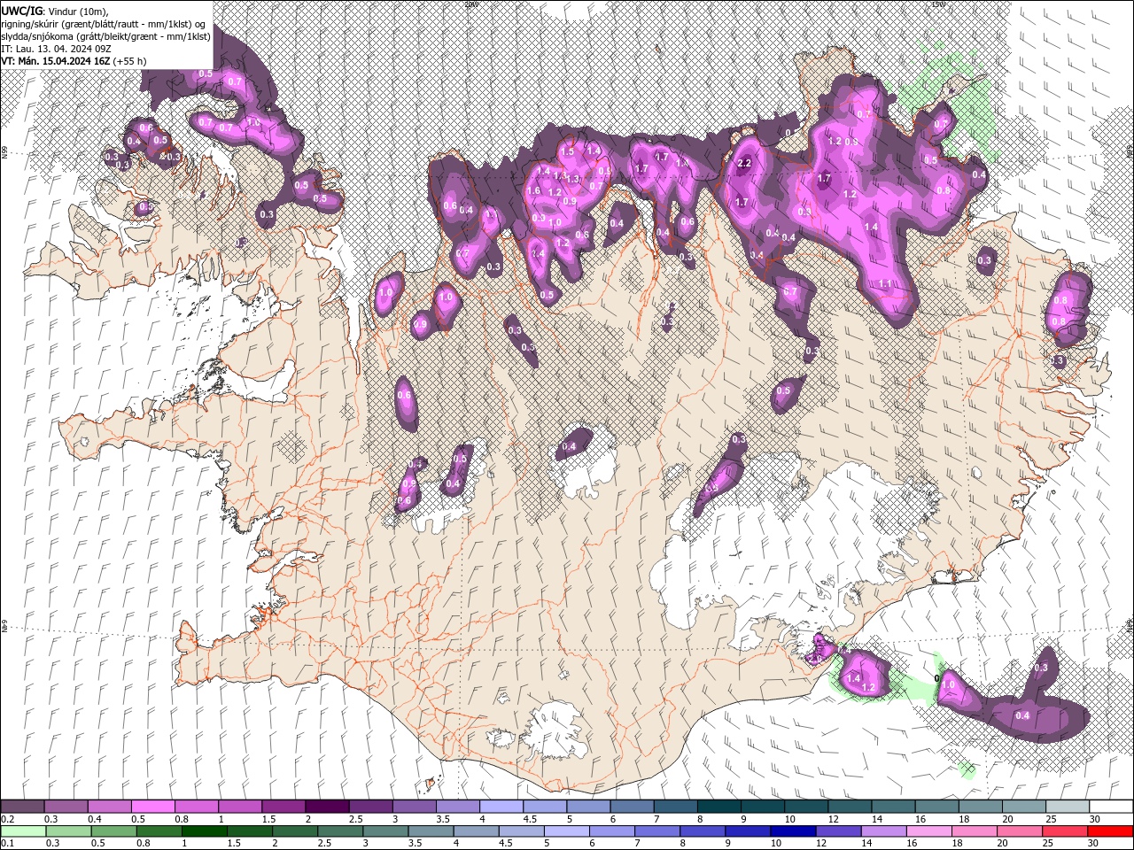Select the bright magenta-pink 0.5 legend swatch

[x=152, y=807]
